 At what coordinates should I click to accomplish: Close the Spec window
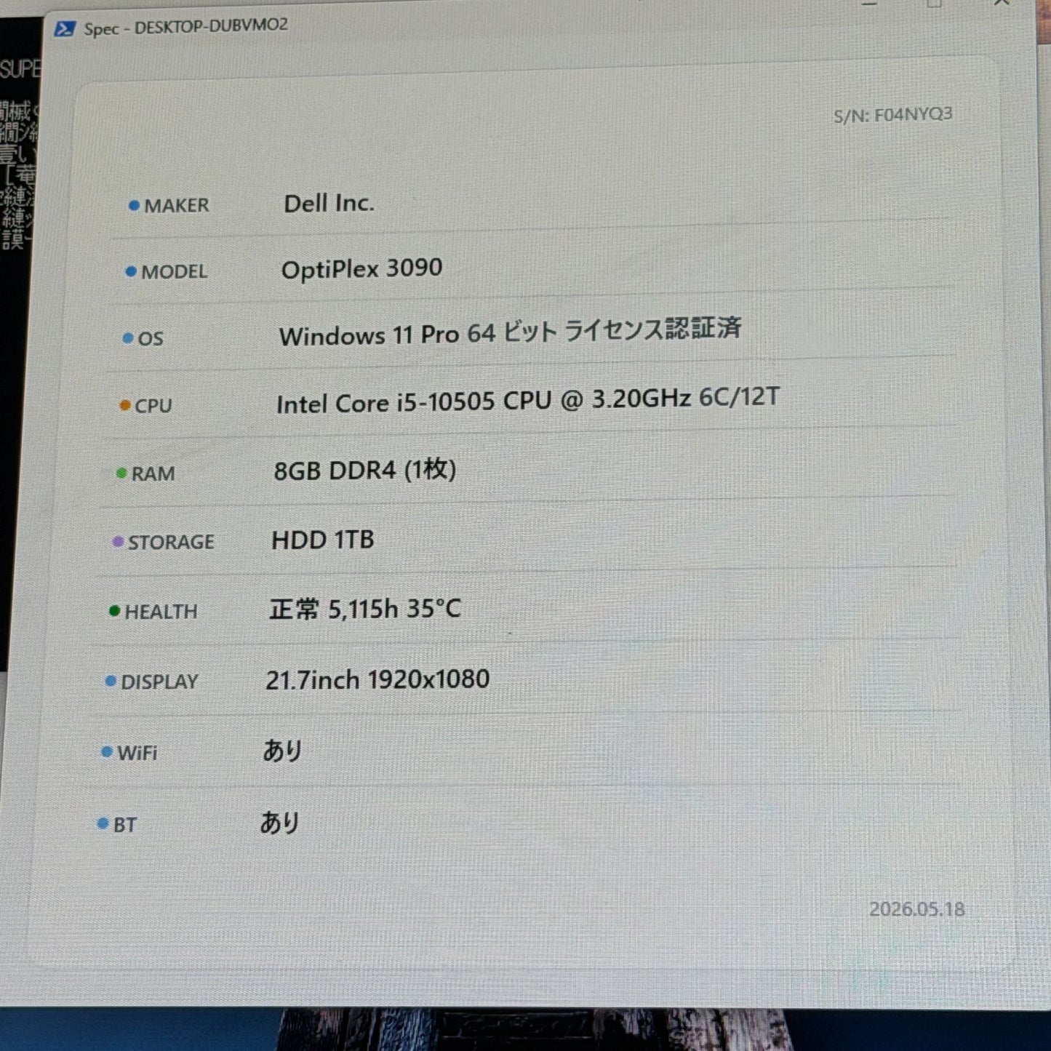pos(1002,4)
